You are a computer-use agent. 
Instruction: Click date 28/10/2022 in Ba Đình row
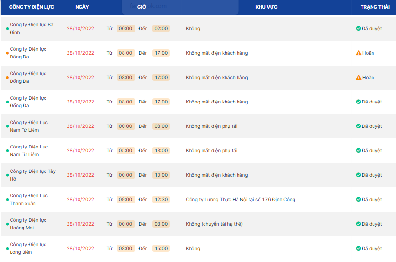[x=80, y=28]
